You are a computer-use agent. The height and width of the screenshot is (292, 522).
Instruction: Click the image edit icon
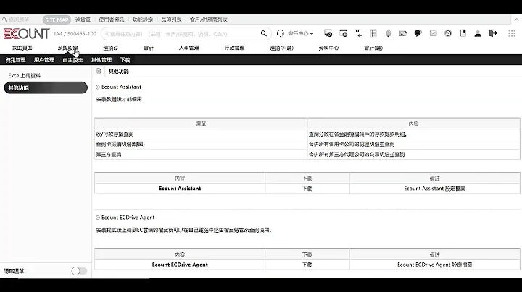point(403,33)
